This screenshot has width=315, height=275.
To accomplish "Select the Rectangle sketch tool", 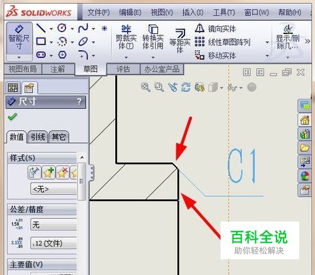I will click(x=41, y=42).
